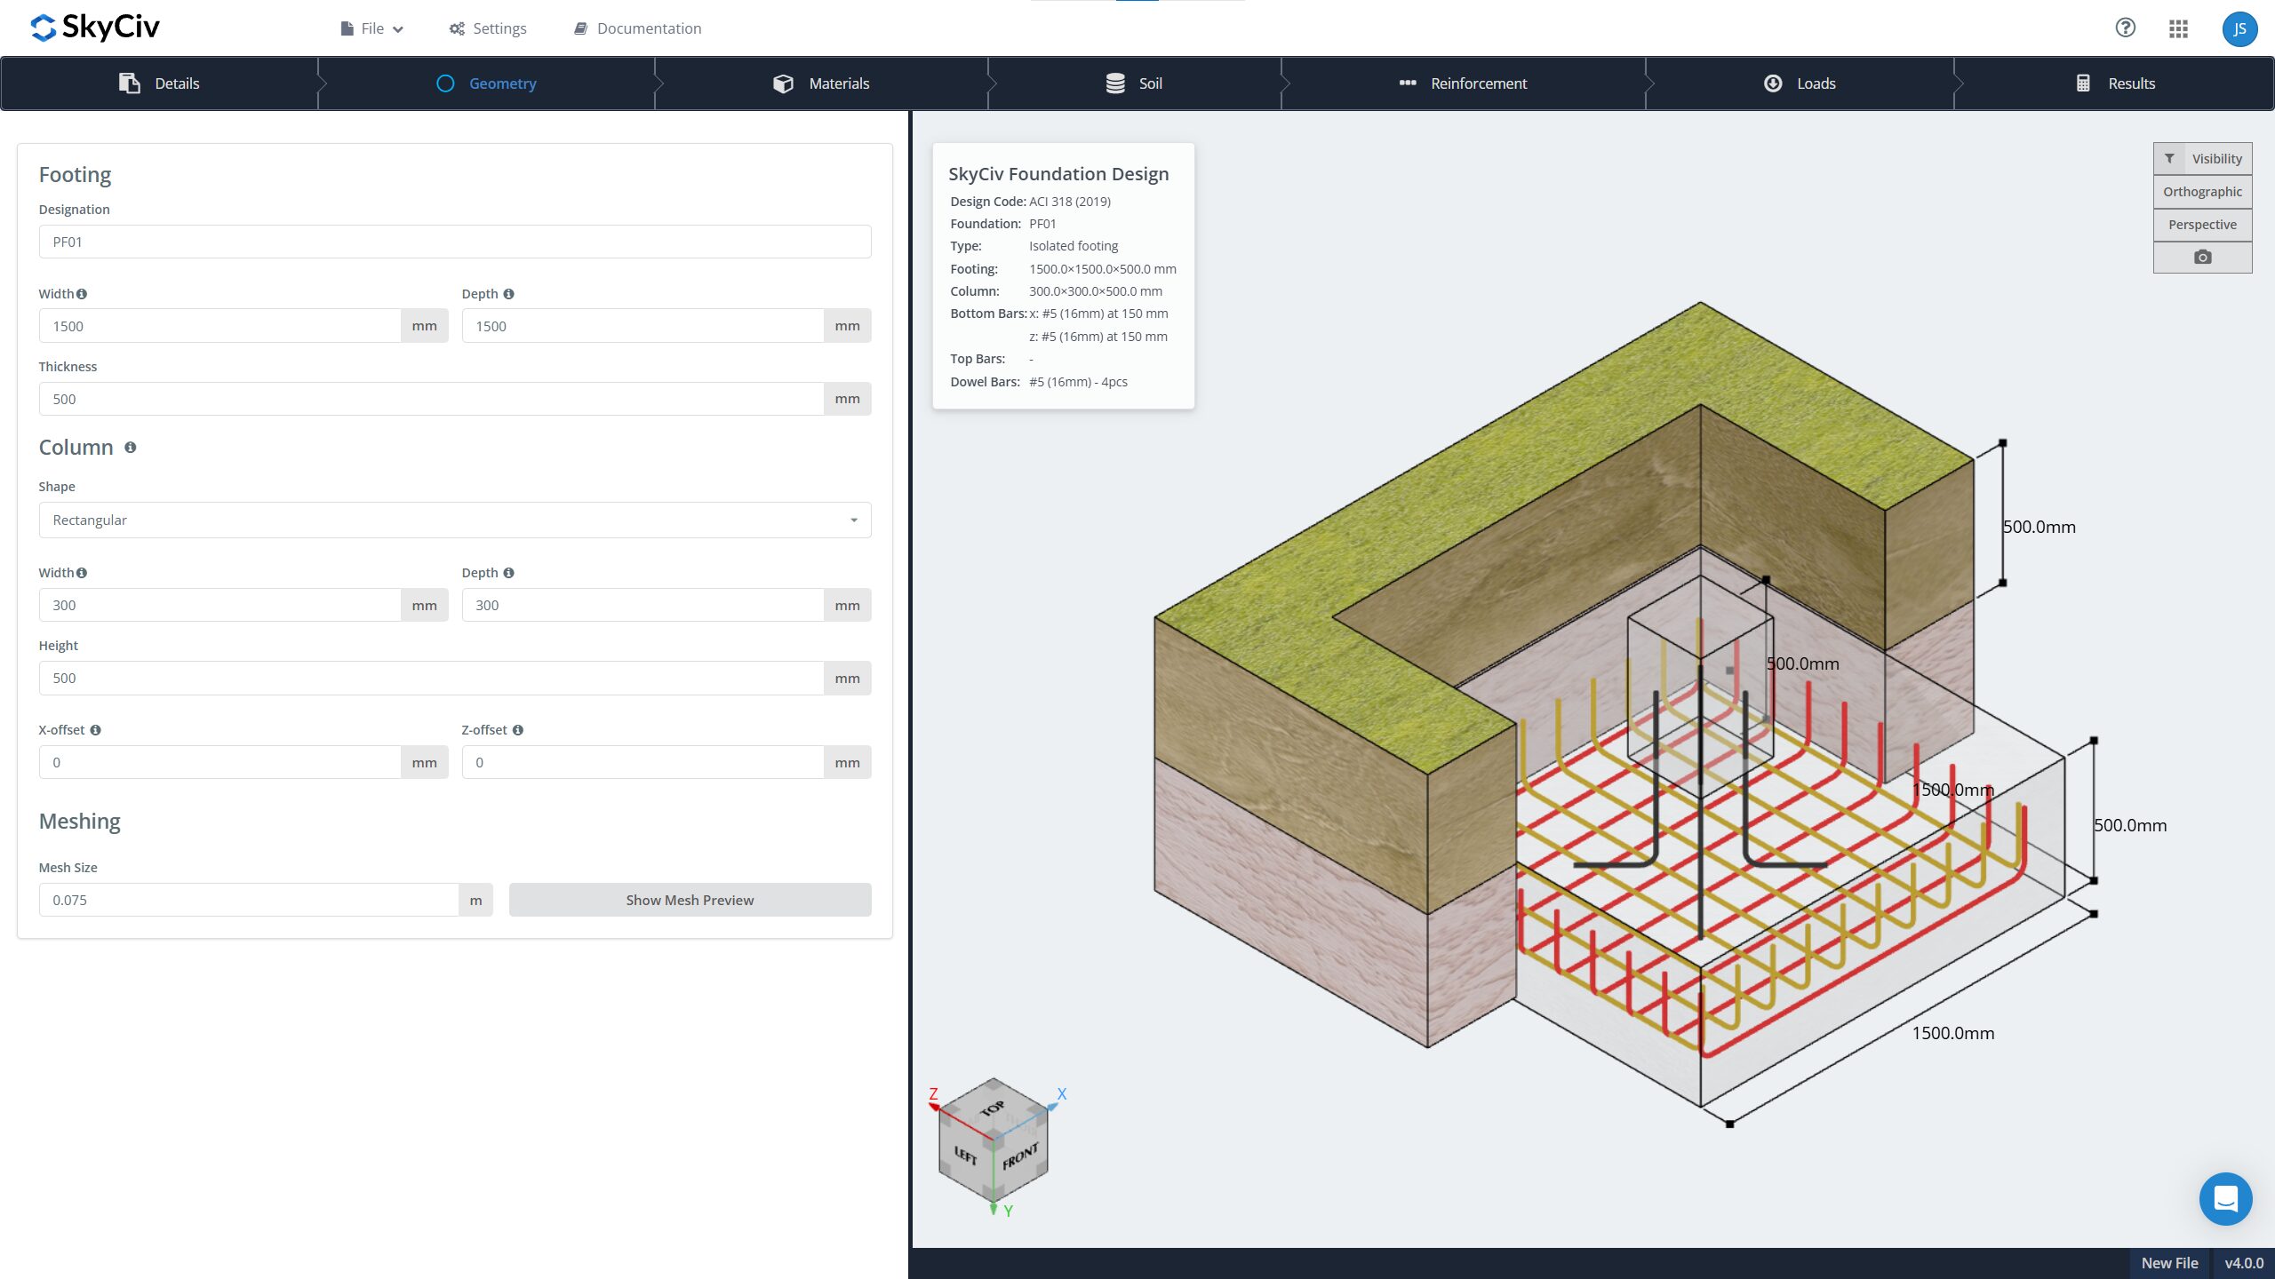2275x1279 pixels.
Task: Click the 'SkyCiv Foundation Design' heading
Action: (x=1058, y=174)
